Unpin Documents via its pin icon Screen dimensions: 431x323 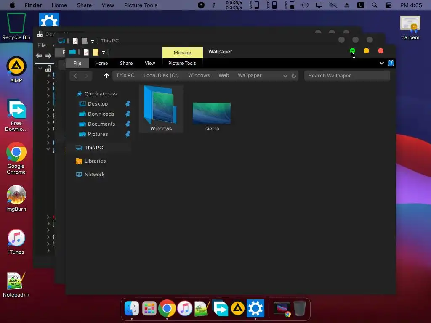[x=128, y=124]
